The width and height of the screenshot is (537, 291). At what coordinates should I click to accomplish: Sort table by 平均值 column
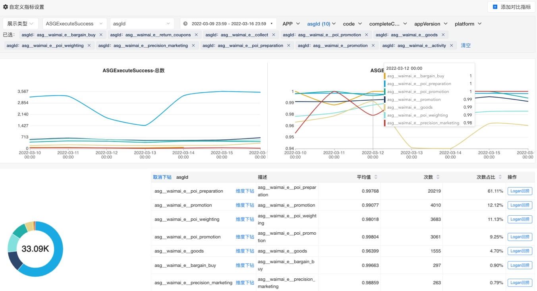click(376, 177)
